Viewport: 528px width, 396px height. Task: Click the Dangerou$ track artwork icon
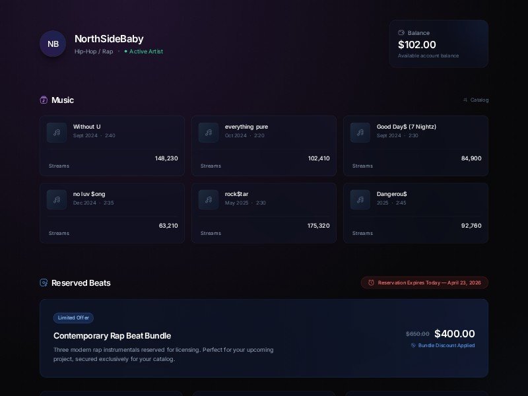(360, 199)
